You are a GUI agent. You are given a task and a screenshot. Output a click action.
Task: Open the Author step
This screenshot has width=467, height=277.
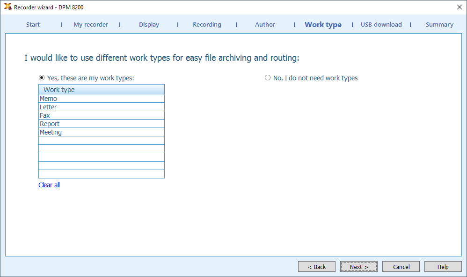pyautogui.click(x=265, y=25)
